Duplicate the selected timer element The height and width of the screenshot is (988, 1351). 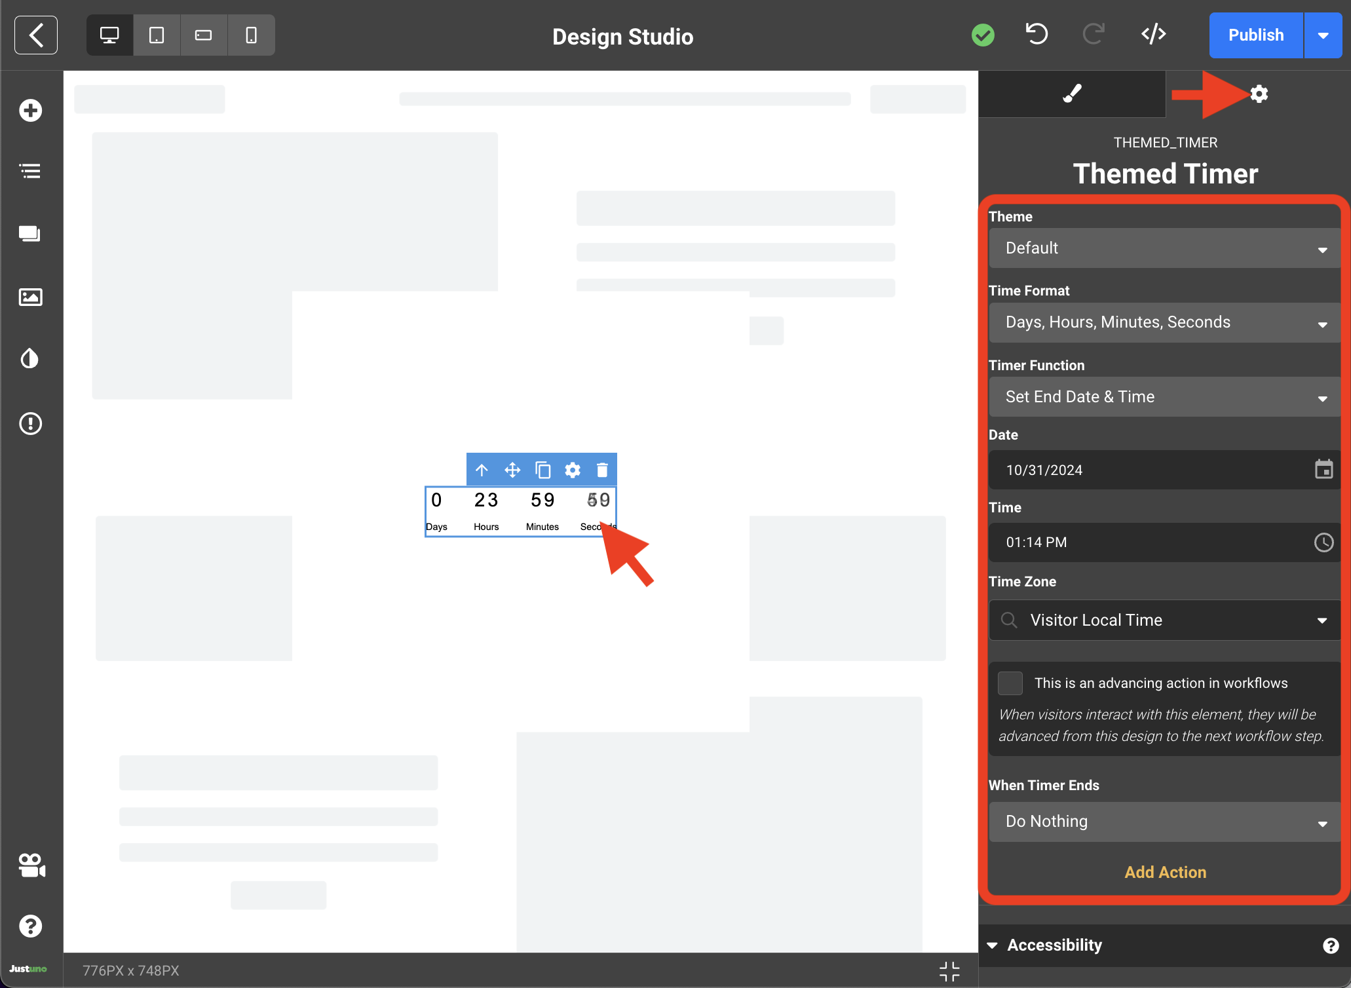[542, 470]
